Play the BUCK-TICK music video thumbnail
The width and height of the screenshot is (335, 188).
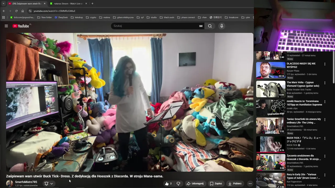pos(271,144)
